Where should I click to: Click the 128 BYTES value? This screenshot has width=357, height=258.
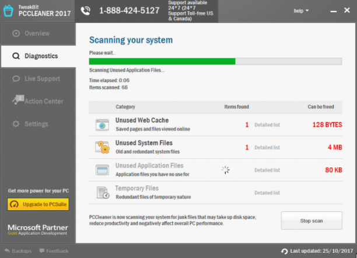pyautogui.click(x=327, y=125)
